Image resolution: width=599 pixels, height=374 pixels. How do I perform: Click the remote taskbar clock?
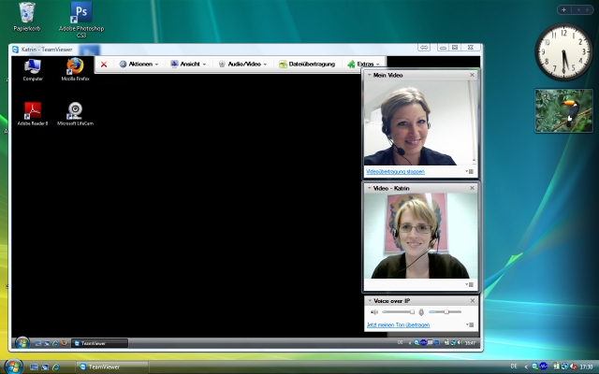pyautogui.click(x=470, y=343)
